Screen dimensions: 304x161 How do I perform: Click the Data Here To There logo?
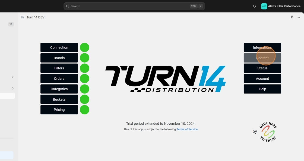coord(268,132)
